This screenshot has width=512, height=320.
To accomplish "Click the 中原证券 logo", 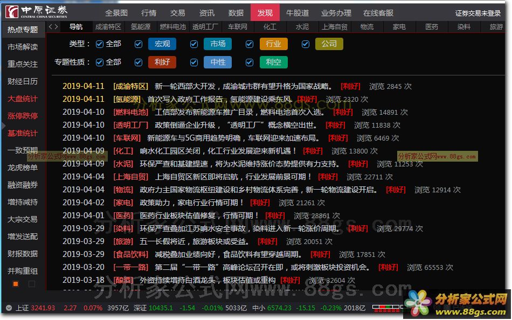I will pyautogui.click(x=37, y=12).
